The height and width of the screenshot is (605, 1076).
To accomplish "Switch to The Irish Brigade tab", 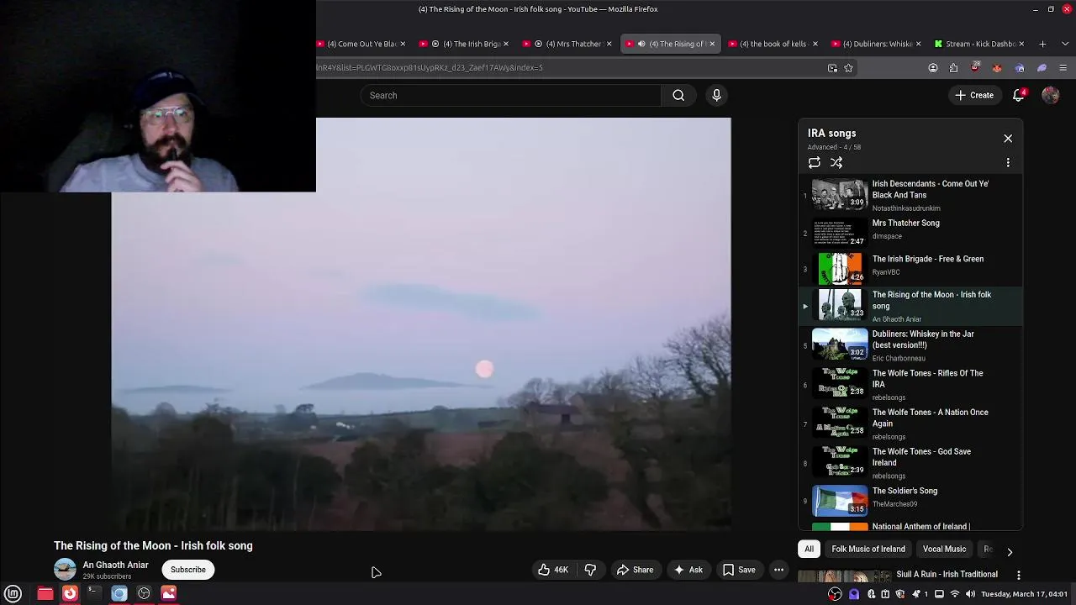I will 466,44.
